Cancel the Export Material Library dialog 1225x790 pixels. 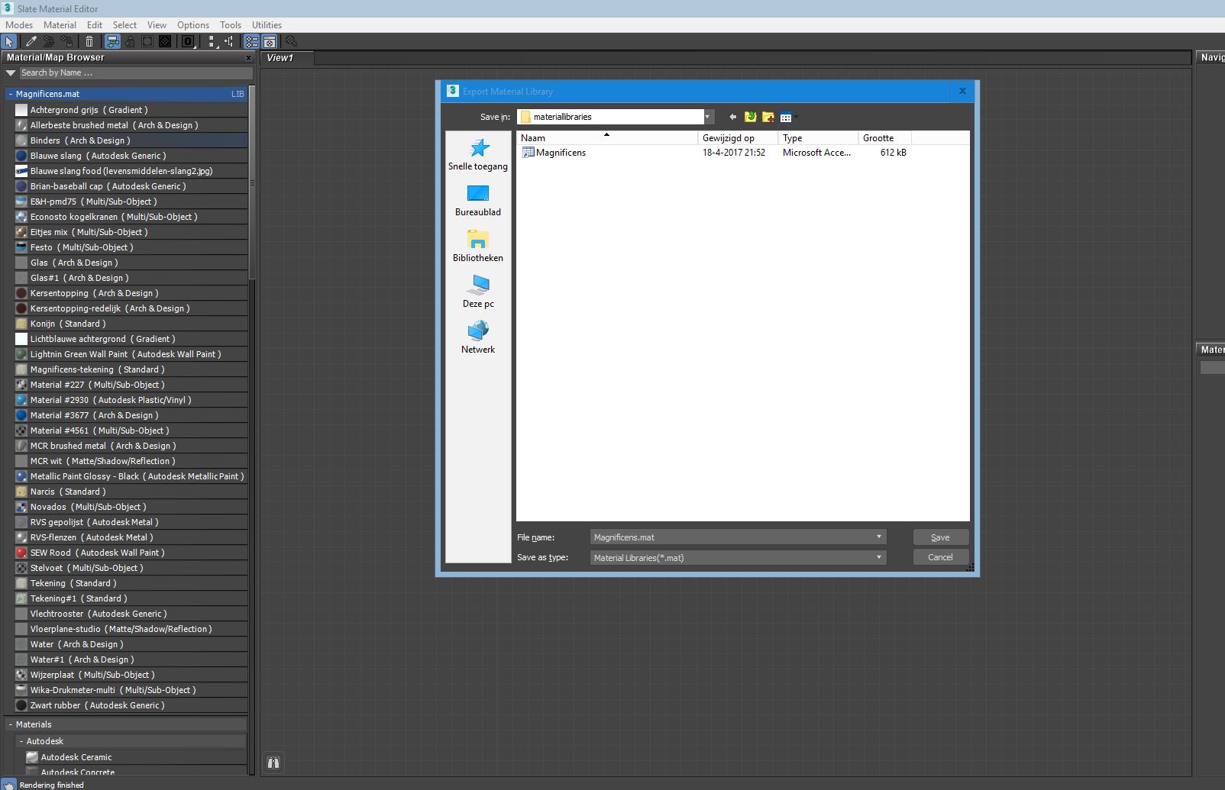(940, 556)
